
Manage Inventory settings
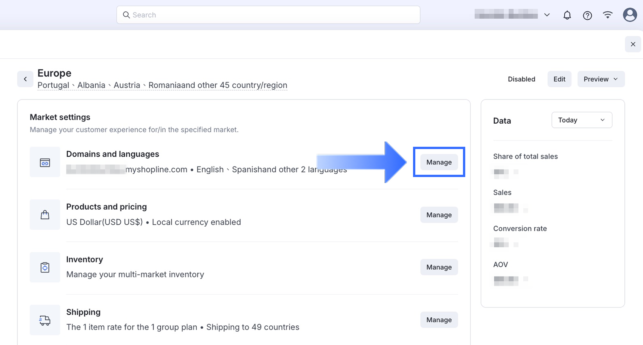point(439,267)
